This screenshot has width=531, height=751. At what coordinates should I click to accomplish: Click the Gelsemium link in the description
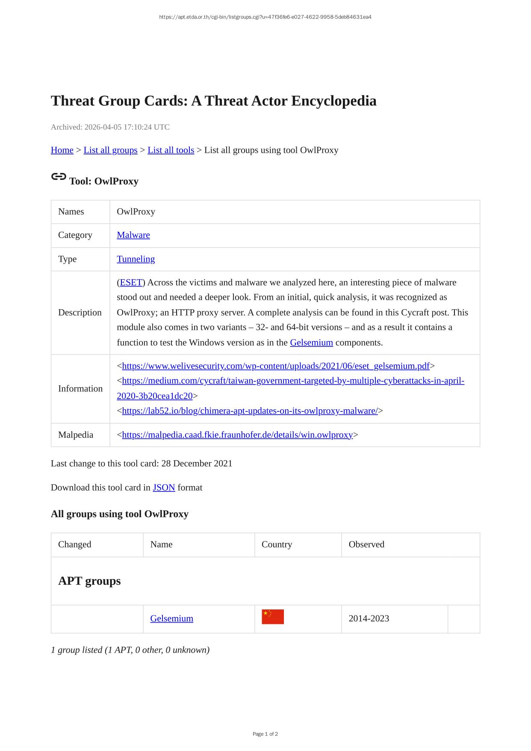[311, 343]
